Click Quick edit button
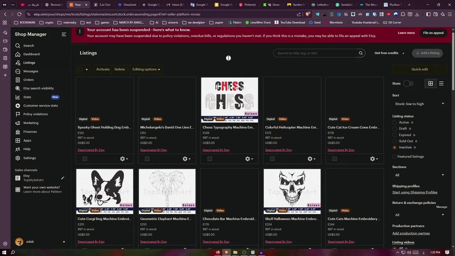Image resolution: width=455 pixels, height=256 pixels. point(419,69)
